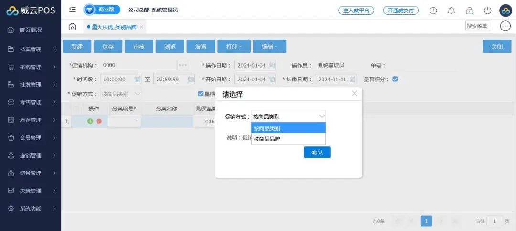Expand the 编辑 dropdown button
516x231 pixels.
tap(269, 46)
